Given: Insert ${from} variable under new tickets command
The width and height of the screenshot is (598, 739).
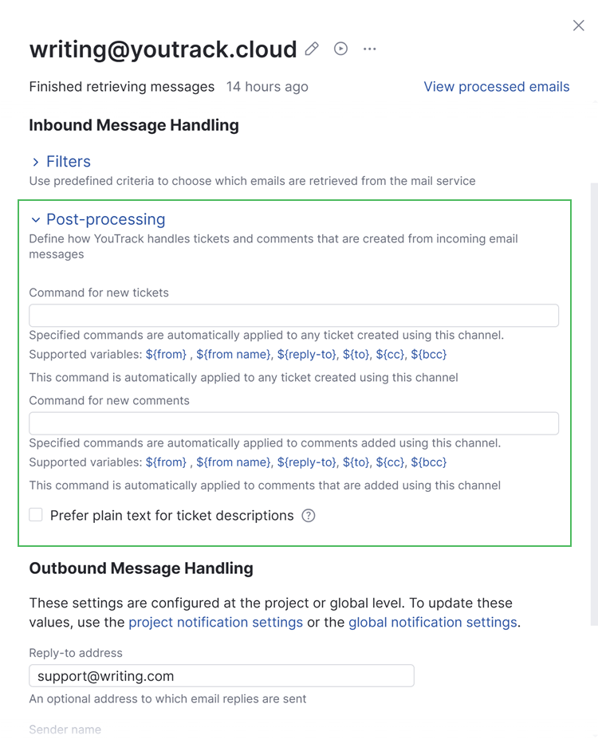Looking at the screenshot, I should [x=166, y=354].
